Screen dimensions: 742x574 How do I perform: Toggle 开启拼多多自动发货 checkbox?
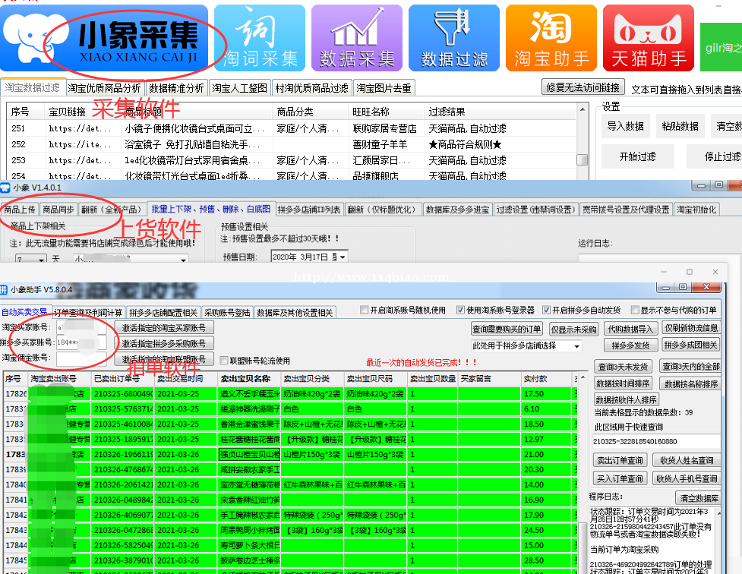[547, 310]
